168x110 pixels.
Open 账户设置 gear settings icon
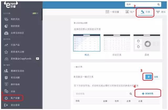click(6, 98)
